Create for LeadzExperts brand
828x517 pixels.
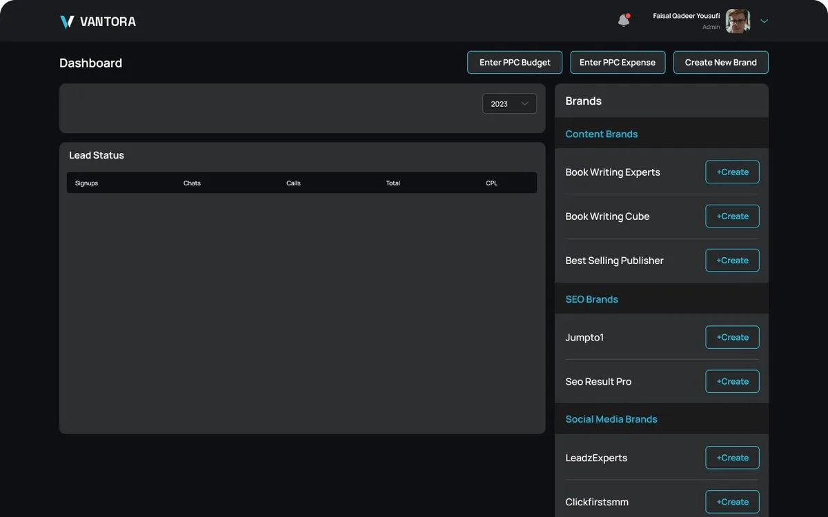pyautogui.click(x=732, y=458)
